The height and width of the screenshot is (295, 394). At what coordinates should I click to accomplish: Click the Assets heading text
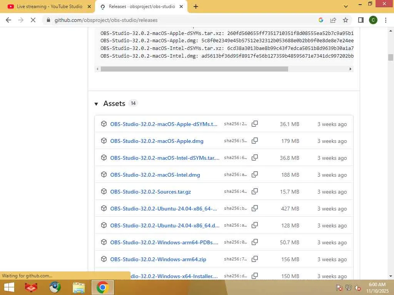114,104
